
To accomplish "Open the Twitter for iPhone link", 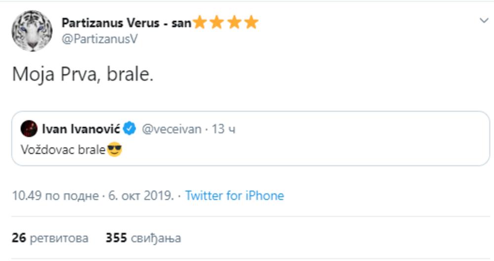I will (x=235, y=196).
